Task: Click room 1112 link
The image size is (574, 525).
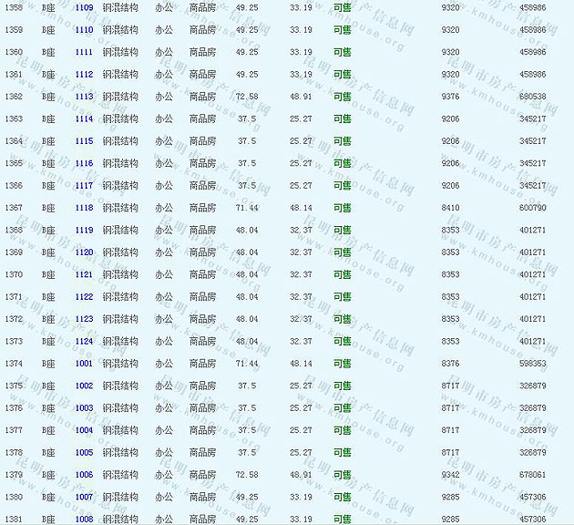Action: pos(84,75)
